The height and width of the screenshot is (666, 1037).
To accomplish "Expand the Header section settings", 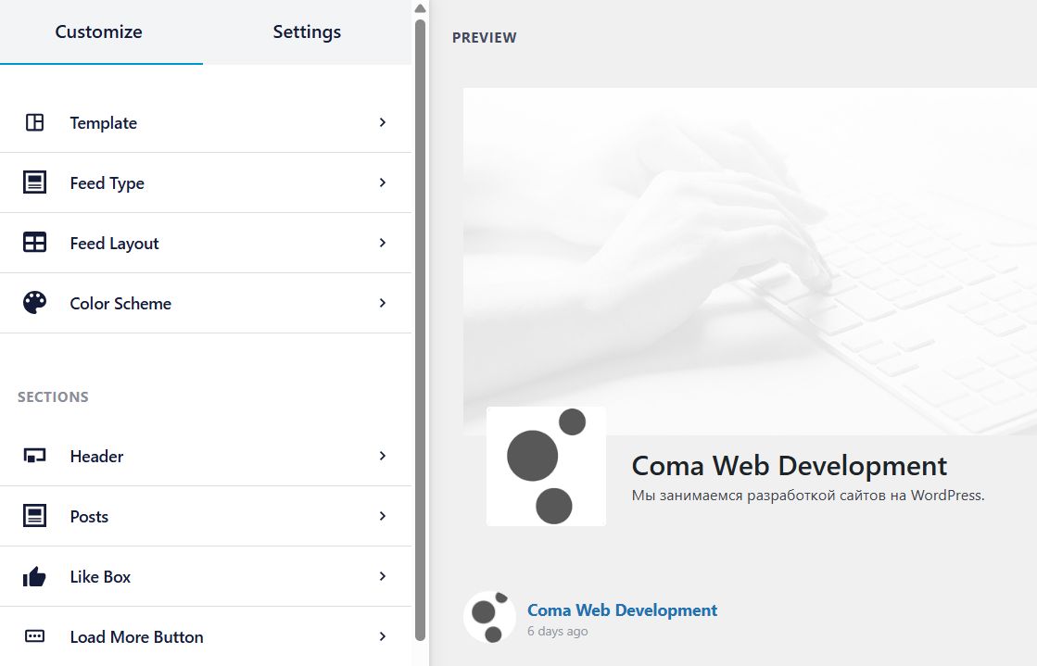I will (x=382, y=455).
